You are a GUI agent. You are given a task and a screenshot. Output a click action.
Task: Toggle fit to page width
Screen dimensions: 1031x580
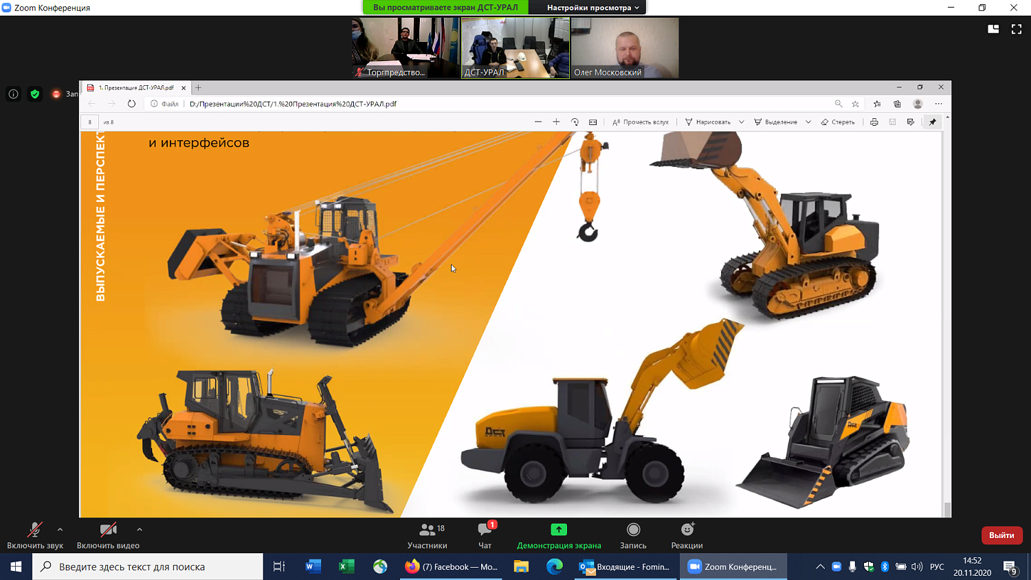pyautogui.click(x=593, y=122)
